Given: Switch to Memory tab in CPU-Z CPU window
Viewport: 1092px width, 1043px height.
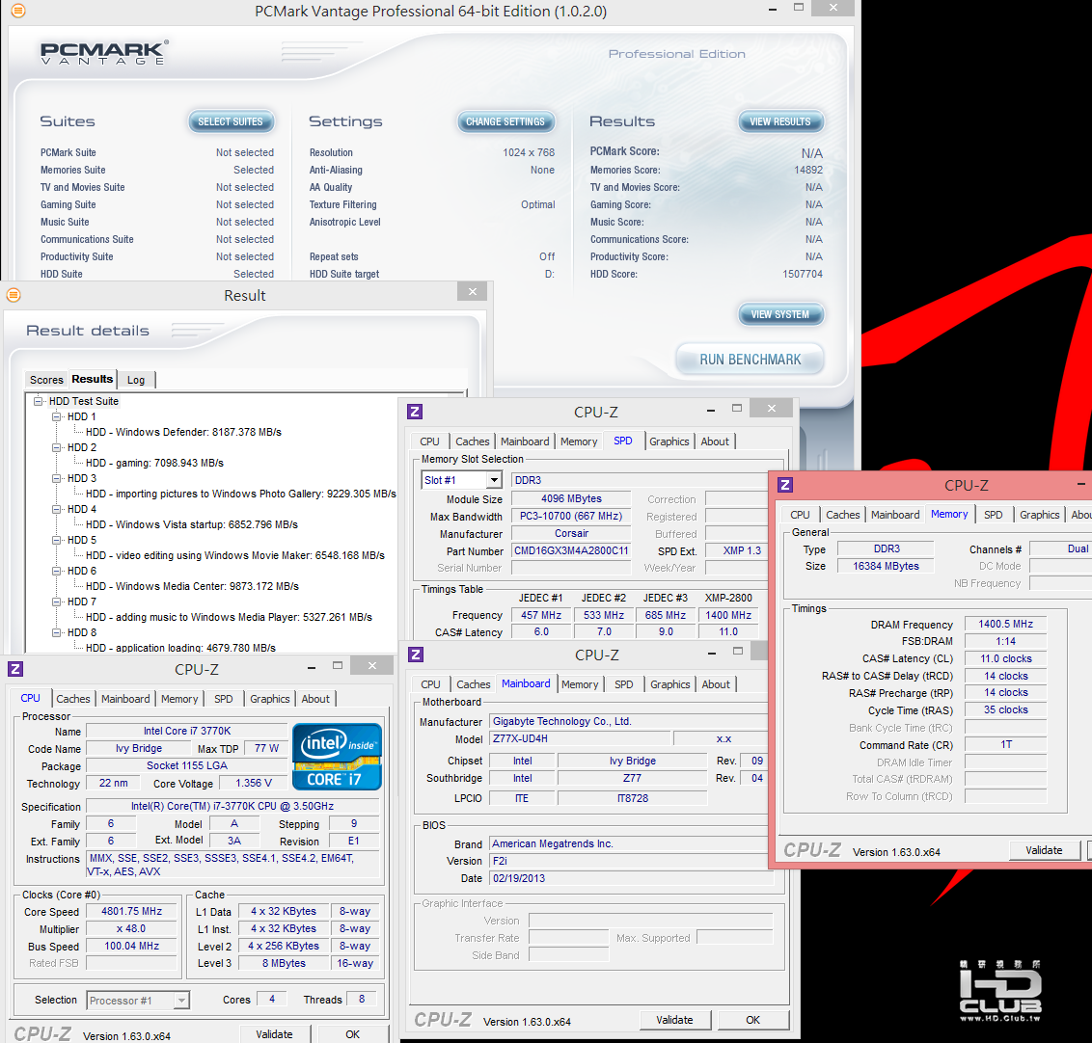Looking at the screenshot, I should click(x=179, y=699).
